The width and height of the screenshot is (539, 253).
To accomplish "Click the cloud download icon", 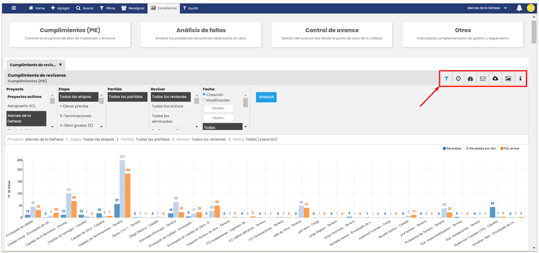I will tap(495, 78).
